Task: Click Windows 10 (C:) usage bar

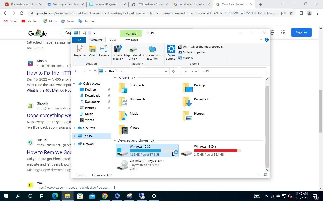Action: [x=153, y=151]
